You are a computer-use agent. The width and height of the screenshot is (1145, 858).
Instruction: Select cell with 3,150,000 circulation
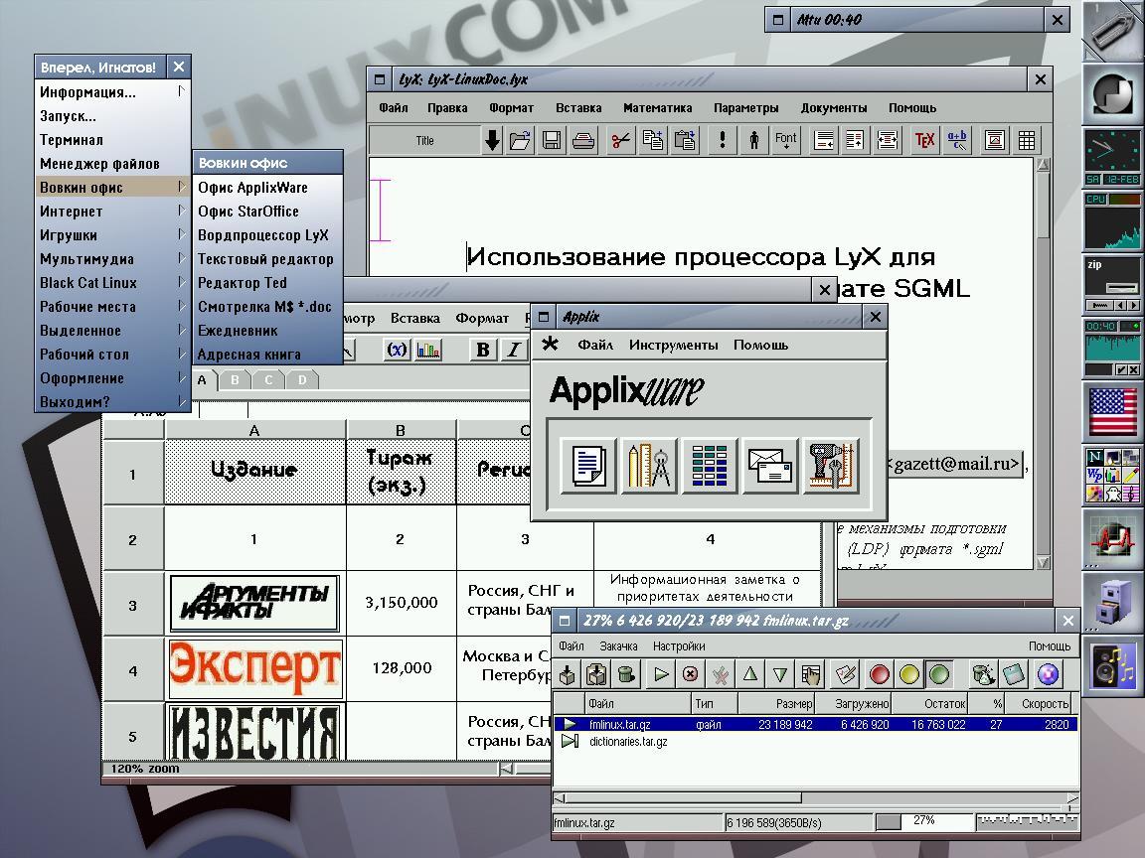pos(401,603)
